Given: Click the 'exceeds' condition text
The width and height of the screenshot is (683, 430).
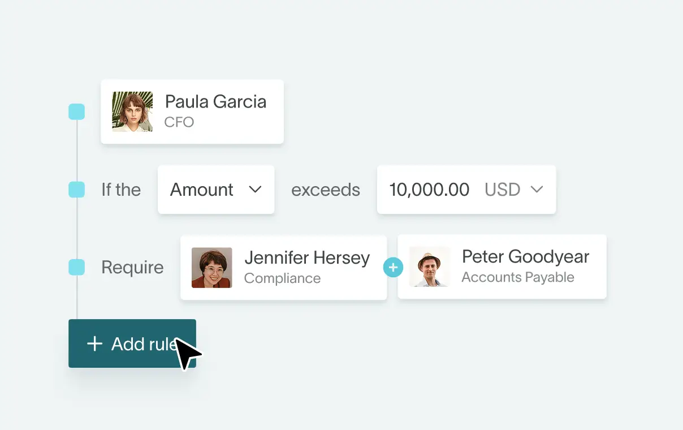Looking at the screenshot, I should [326, 190].
